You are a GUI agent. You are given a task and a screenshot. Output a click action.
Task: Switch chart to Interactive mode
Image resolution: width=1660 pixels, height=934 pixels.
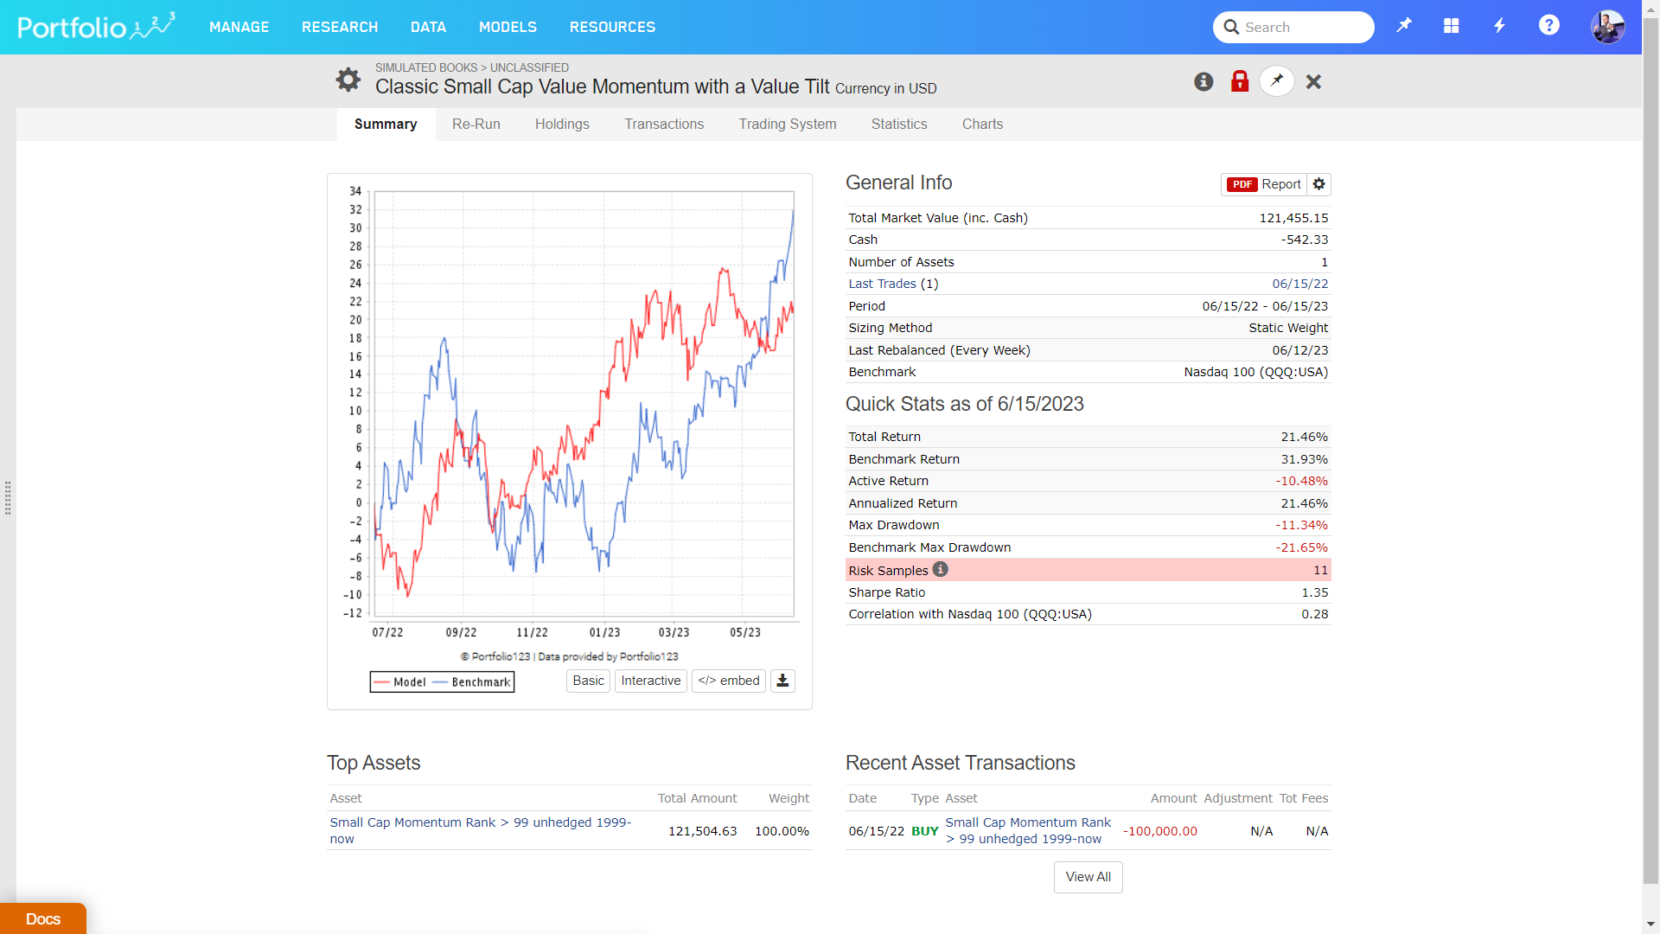click(650, 681)
